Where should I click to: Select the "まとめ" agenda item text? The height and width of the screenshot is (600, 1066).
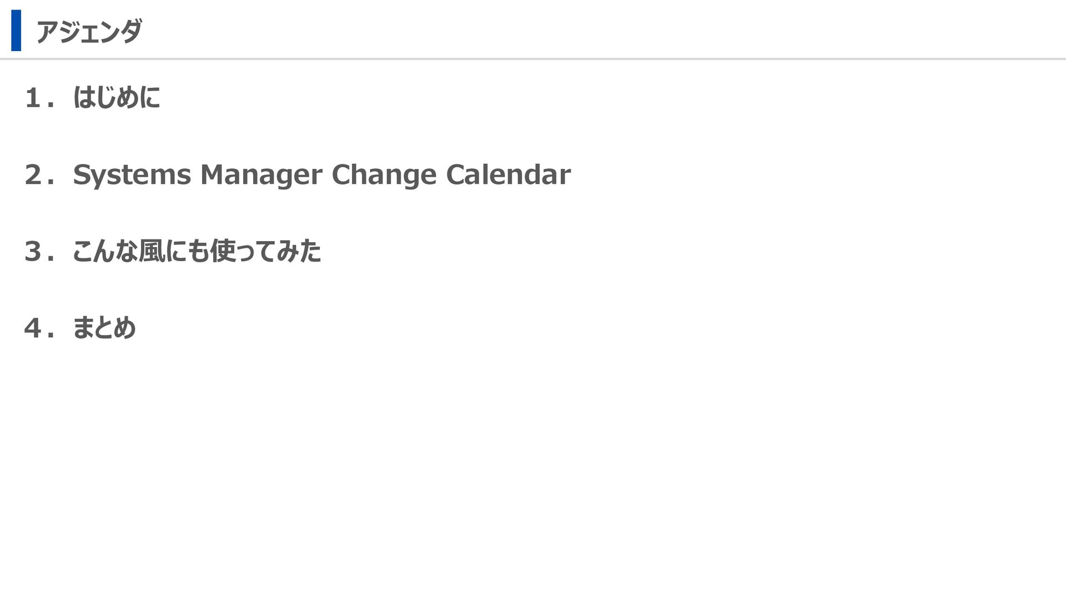(104, 328)
